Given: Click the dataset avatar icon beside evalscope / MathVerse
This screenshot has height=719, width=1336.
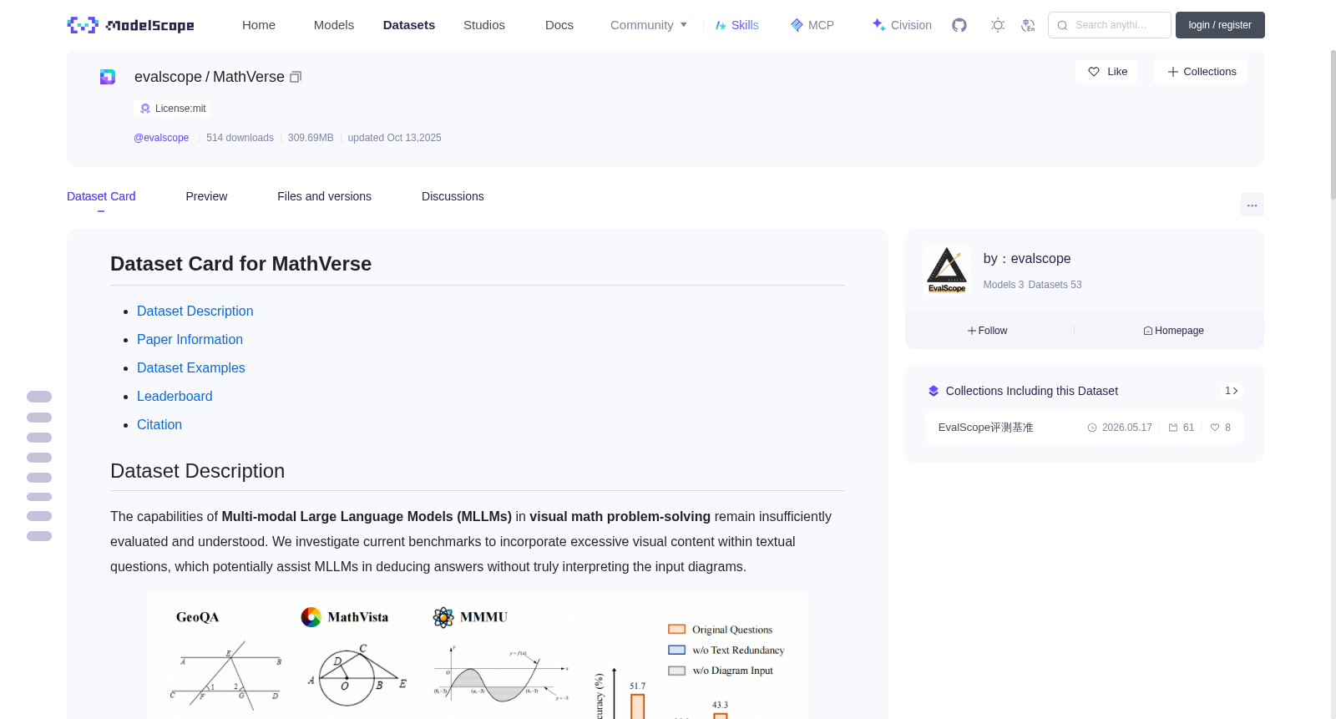Looking at the screenshot, I should point(108,77).
